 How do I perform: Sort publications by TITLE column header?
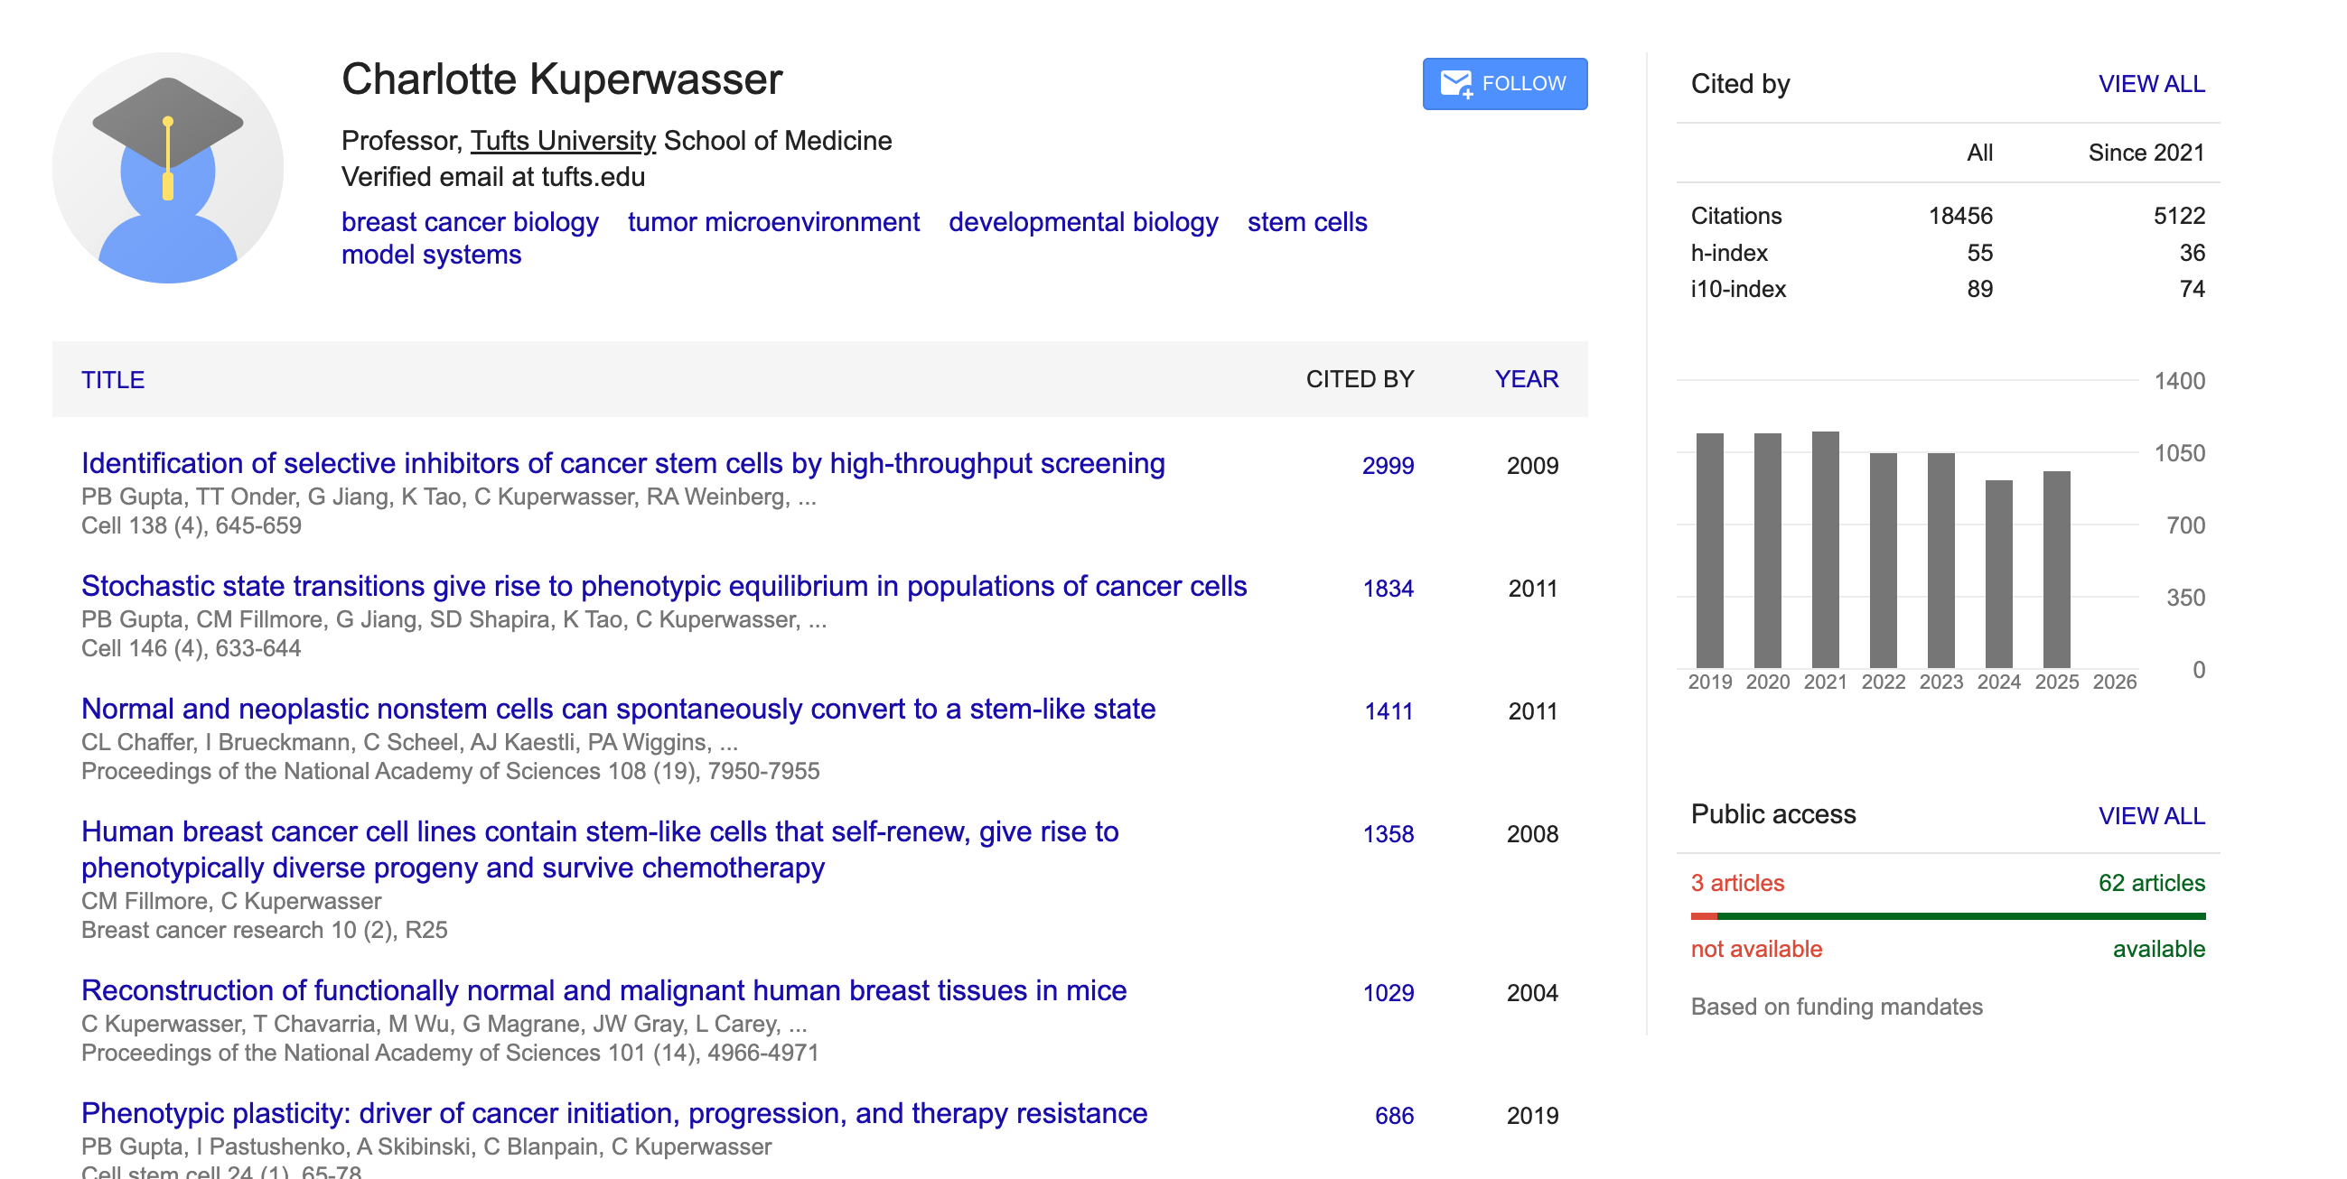point(113,380)
